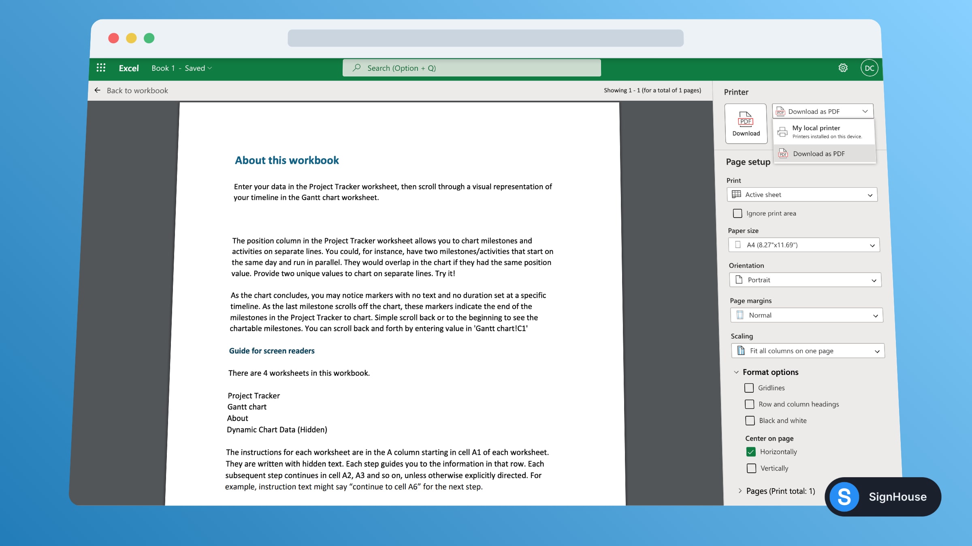Click the PDF icon in printer combo box
The image size is (972, 546).
point(780,111)
